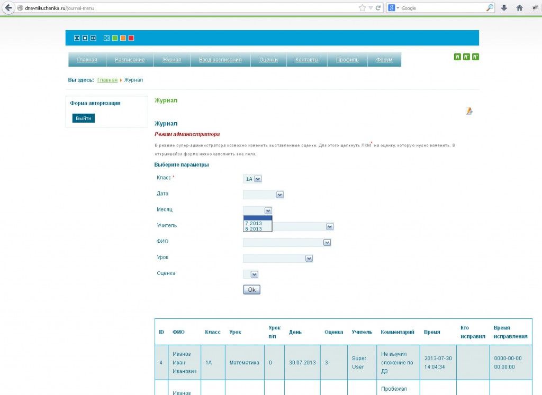This screenshot has height=395, width=542.
Task: Select month option 8 2013
Action: click(258, 229)
